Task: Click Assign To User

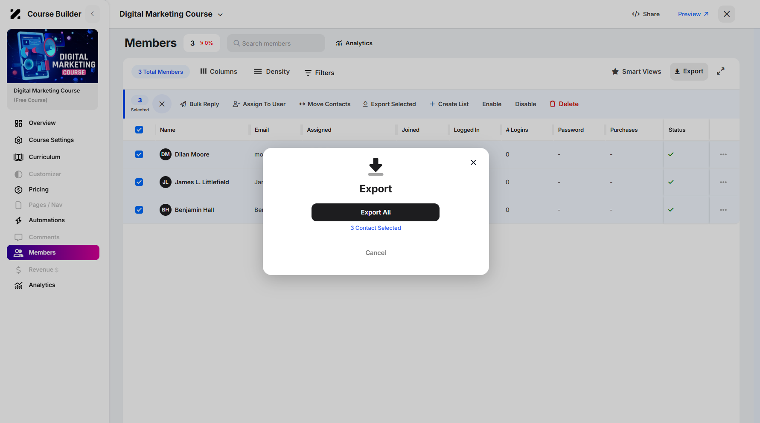Action: [259, 104]
